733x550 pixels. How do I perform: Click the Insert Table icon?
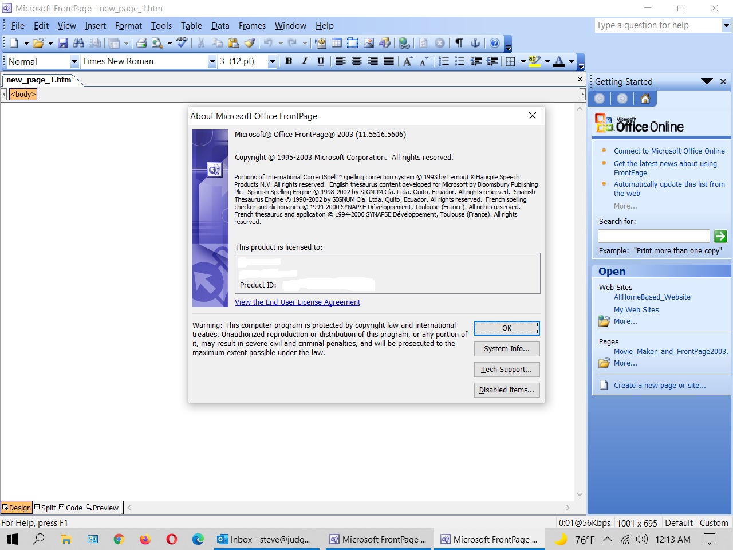[x=337, y=43]
